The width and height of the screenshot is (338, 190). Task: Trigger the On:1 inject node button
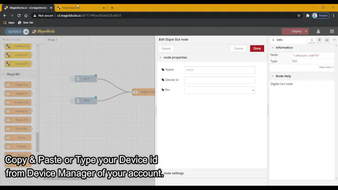[x=72, y=79]
